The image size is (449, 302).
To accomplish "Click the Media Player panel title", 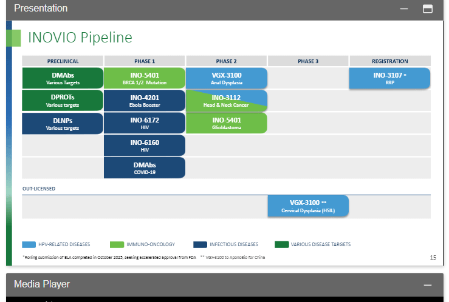I will tap(42, 284).
